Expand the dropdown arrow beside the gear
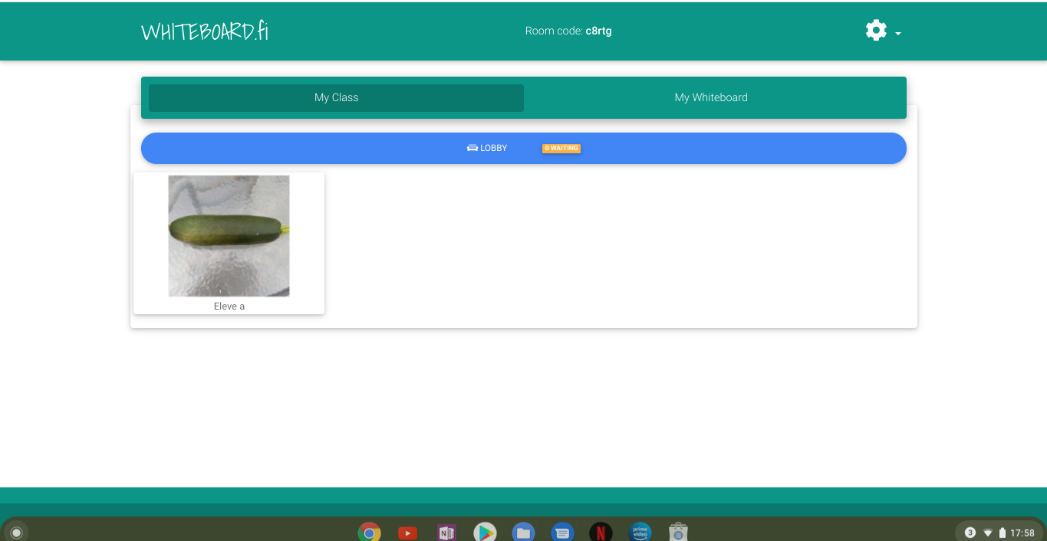The width and height of the screenshot is (1047, 541). [x=898, y=34]
